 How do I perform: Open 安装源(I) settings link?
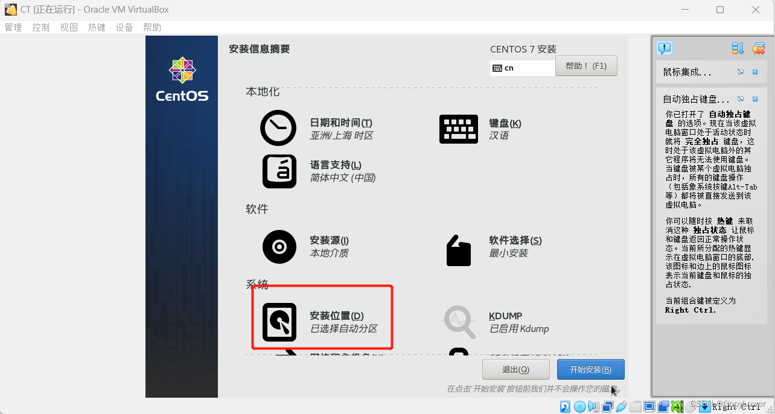pyautogui.click(x=330, y=240)
